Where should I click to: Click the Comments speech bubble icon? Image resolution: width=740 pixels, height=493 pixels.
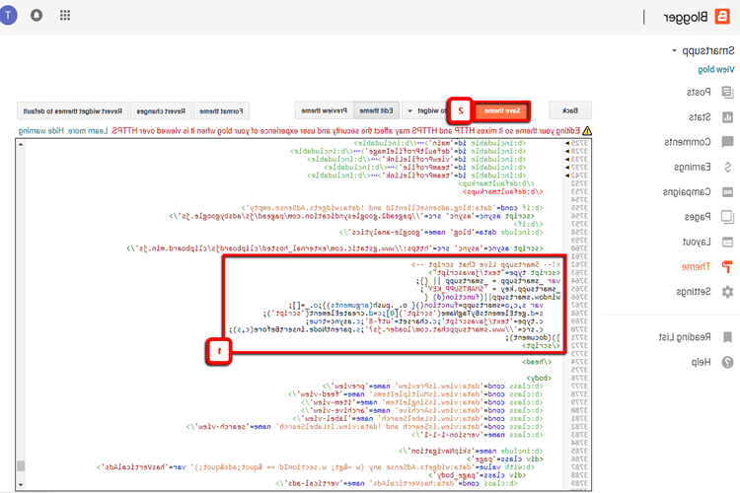pos(727,142)
